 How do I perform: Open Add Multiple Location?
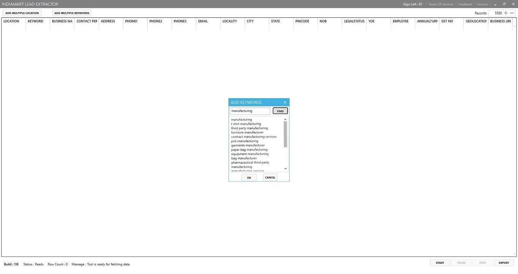(22, 13)
